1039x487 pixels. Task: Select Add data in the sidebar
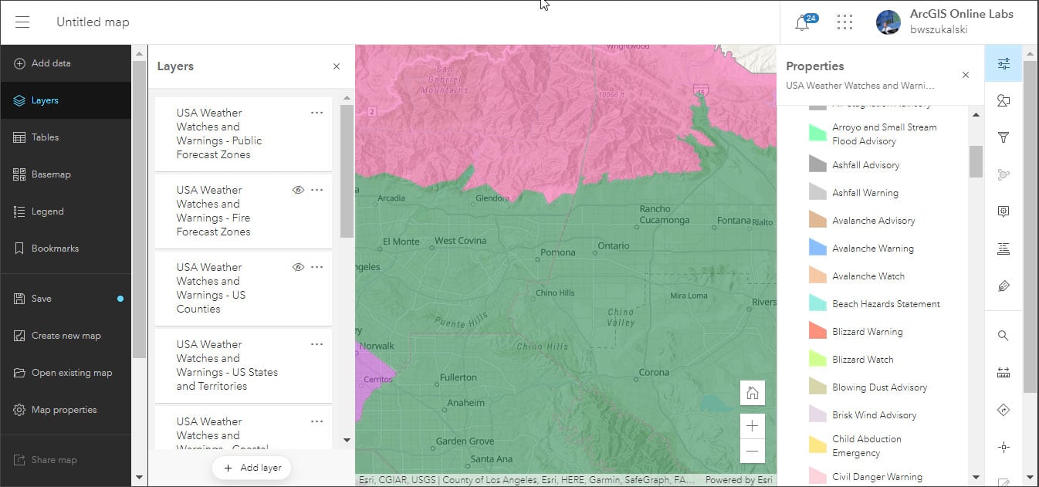pyautogui.click(x=66, y=63)
